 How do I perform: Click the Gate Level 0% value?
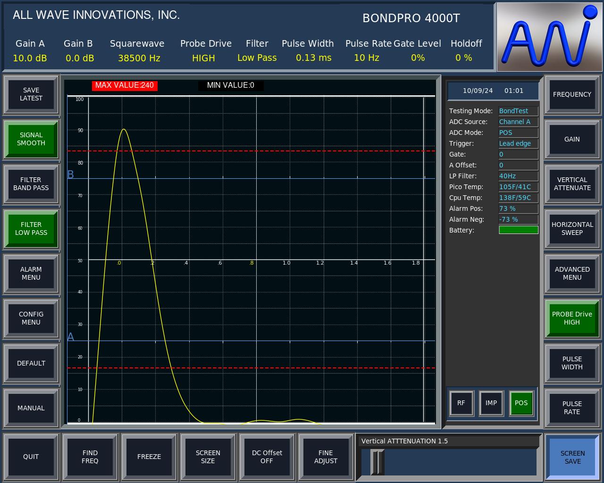coord(418,58)
